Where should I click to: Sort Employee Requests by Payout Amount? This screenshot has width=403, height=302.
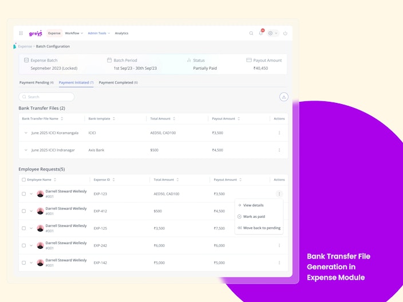[240, 180]
